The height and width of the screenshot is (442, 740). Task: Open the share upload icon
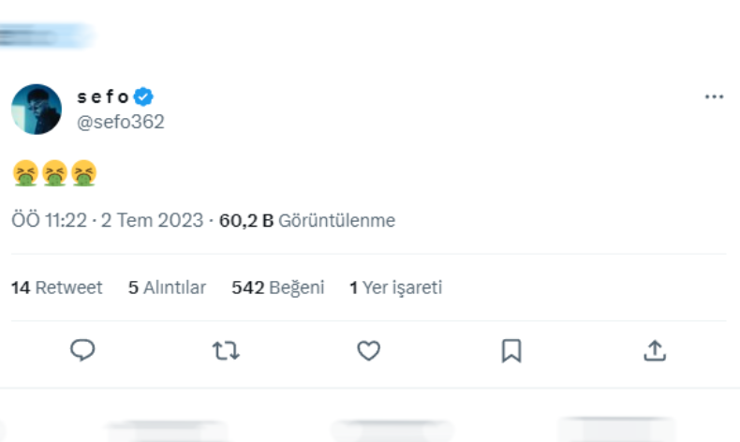tap(655, 350)
